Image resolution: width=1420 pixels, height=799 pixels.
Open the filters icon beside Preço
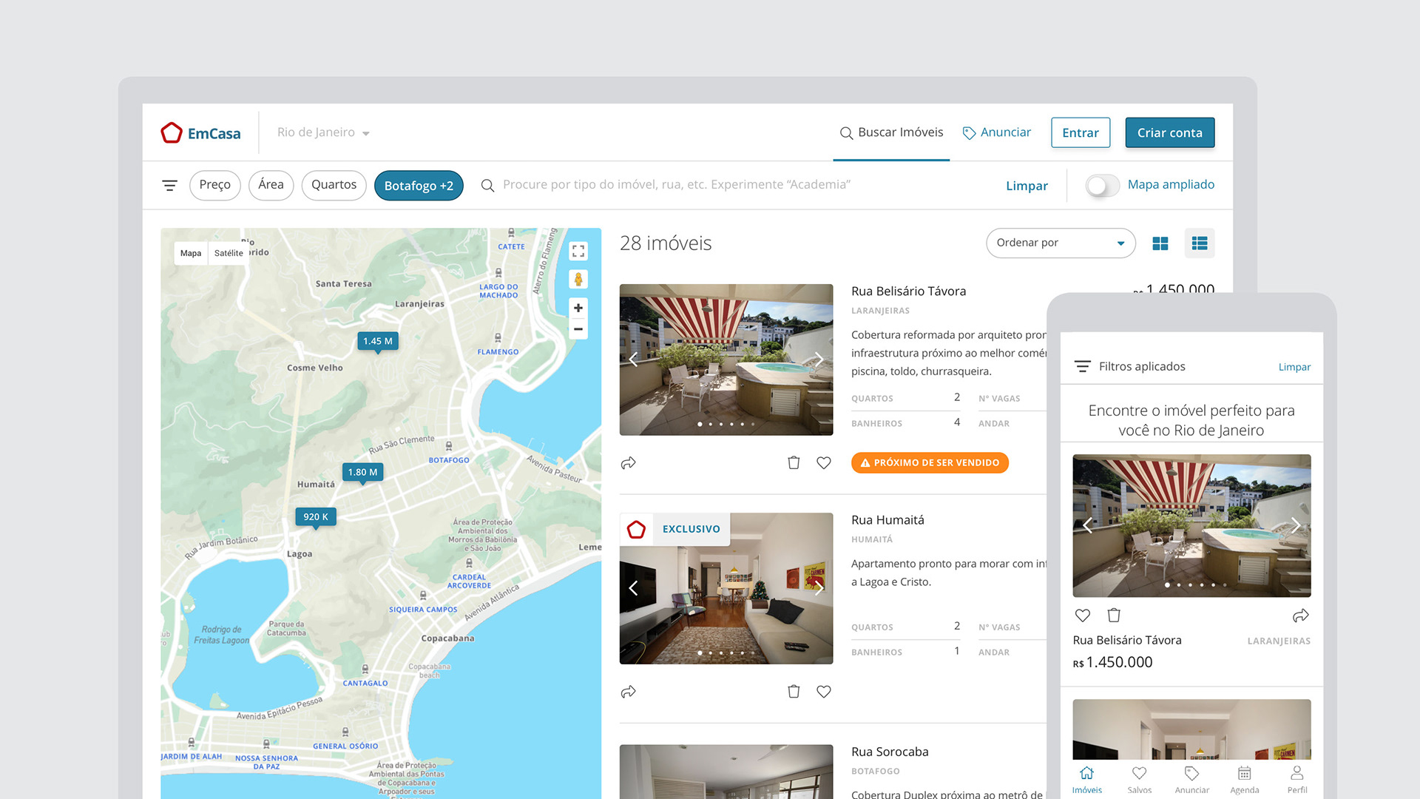point(169,185)
